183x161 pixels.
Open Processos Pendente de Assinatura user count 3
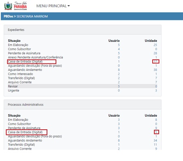point(119,128)
